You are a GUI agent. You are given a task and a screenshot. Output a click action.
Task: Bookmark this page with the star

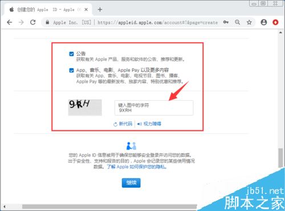tap(249, 22)
